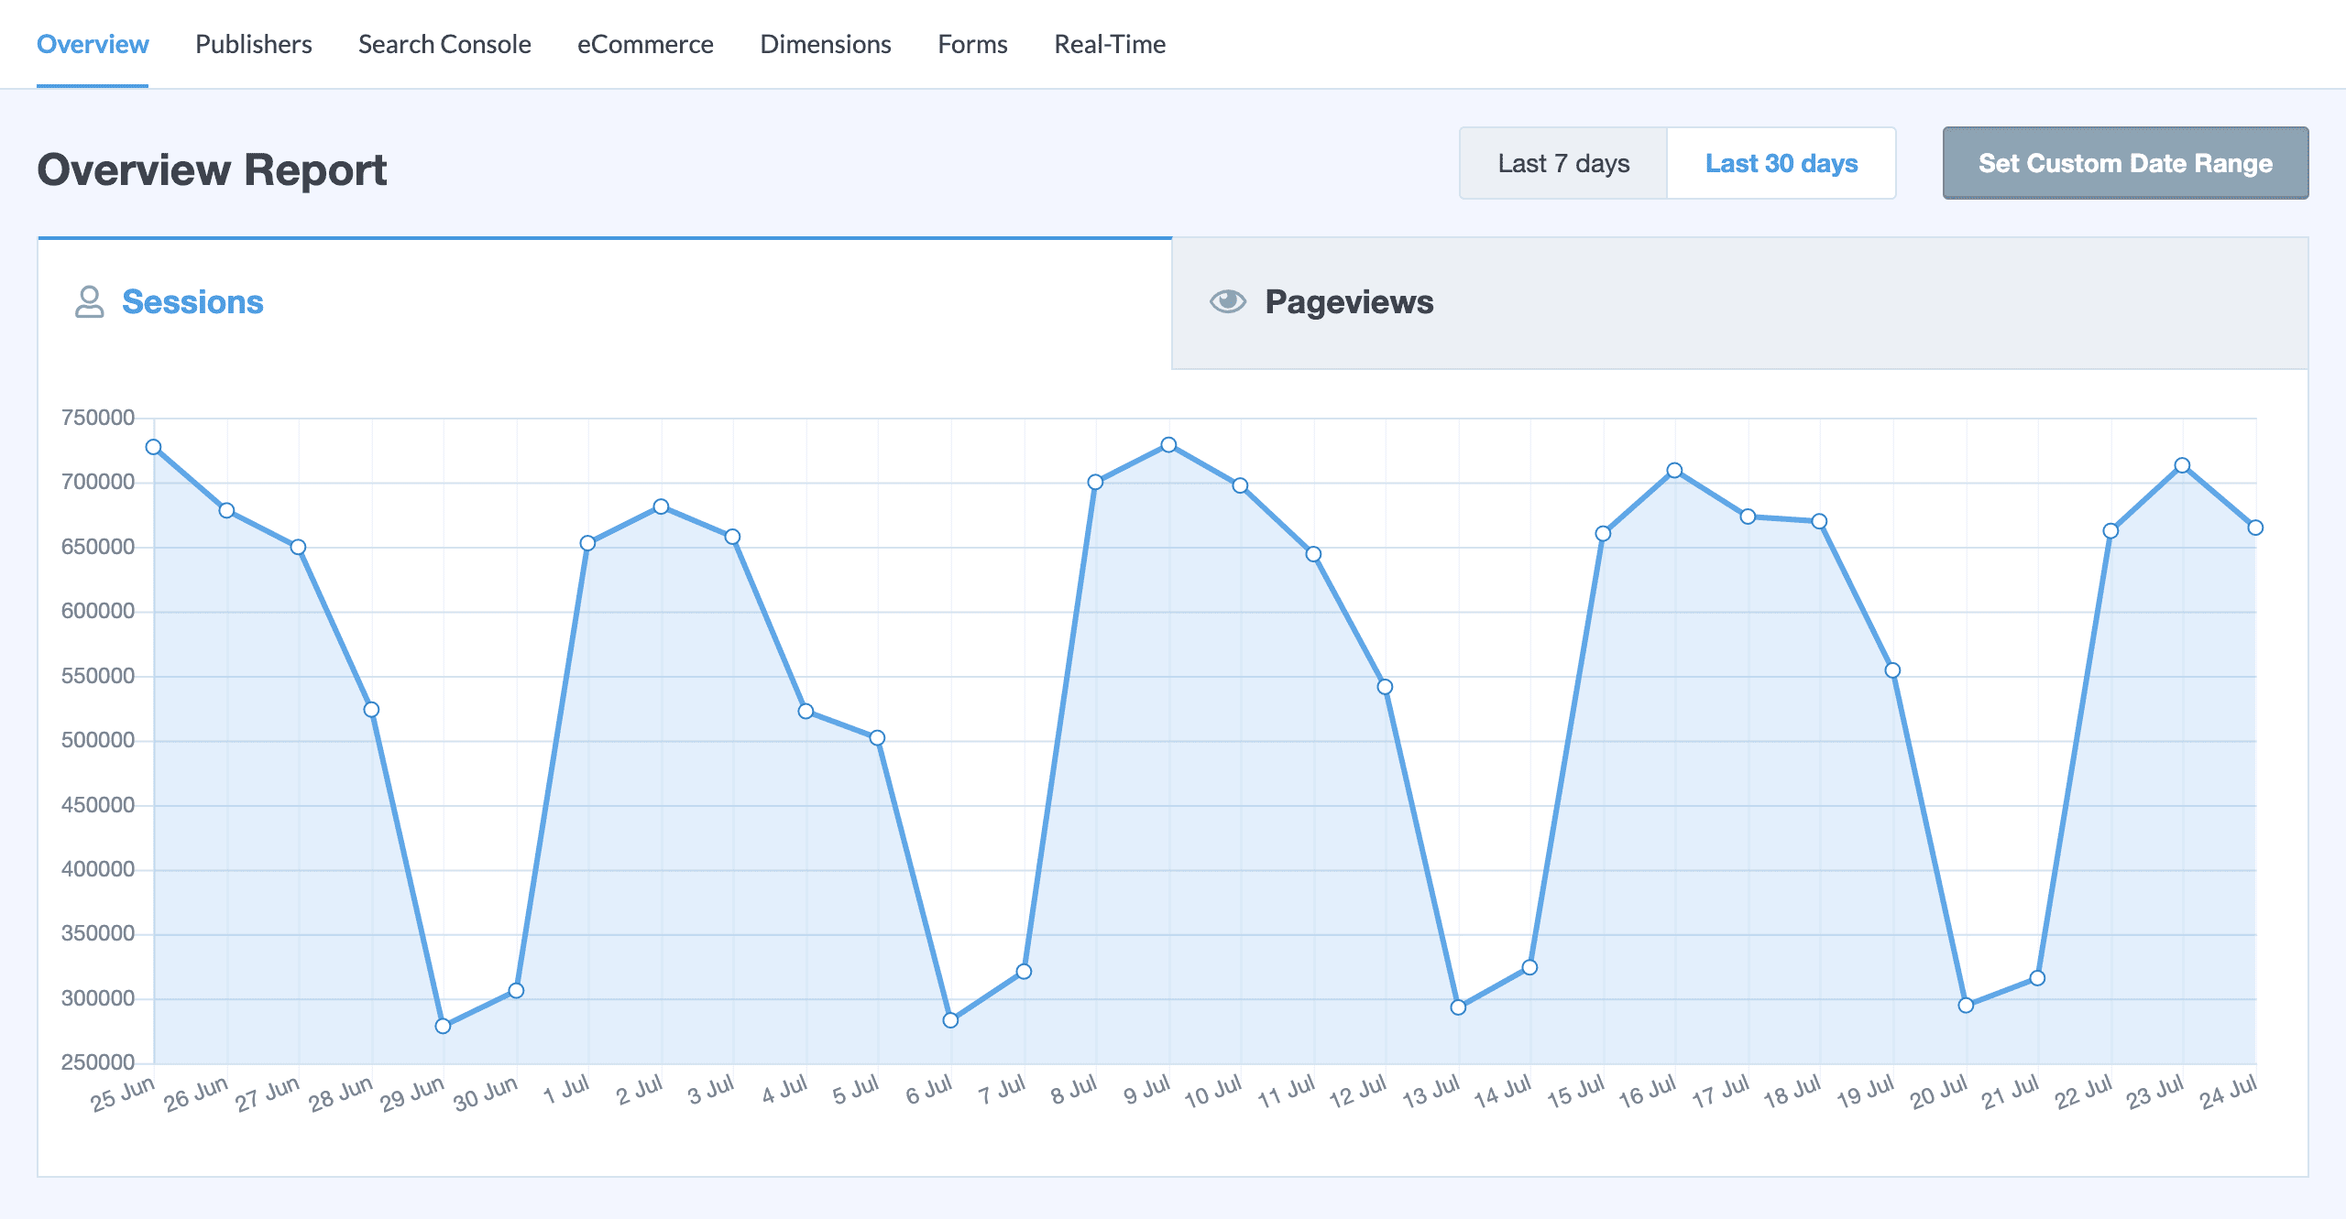View the eCommerce report tab
The width and height of the screenshot is (2346, 1219).
(x=645, y=43)
